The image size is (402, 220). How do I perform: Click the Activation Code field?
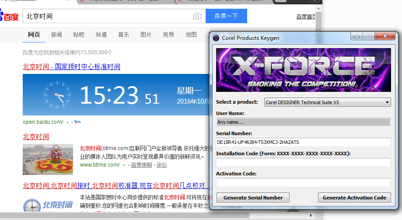tap(303, 182)
